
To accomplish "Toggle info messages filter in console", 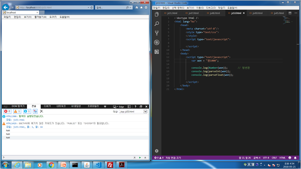I will (x=27, y=111).
